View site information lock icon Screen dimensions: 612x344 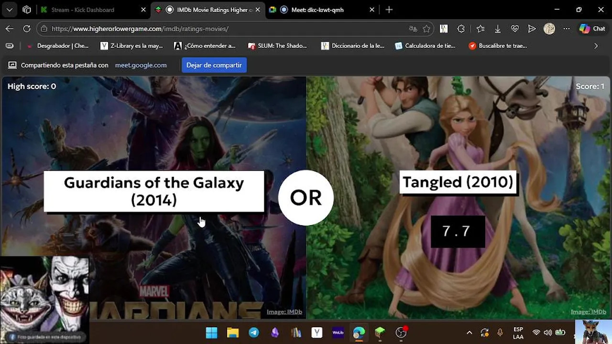coord(44,29)
